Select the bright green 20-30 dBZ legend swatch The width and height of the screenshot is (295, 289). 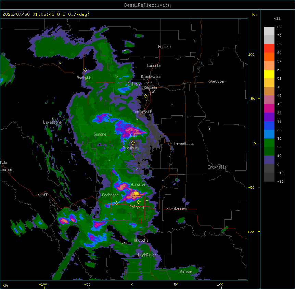coord(269,143)
